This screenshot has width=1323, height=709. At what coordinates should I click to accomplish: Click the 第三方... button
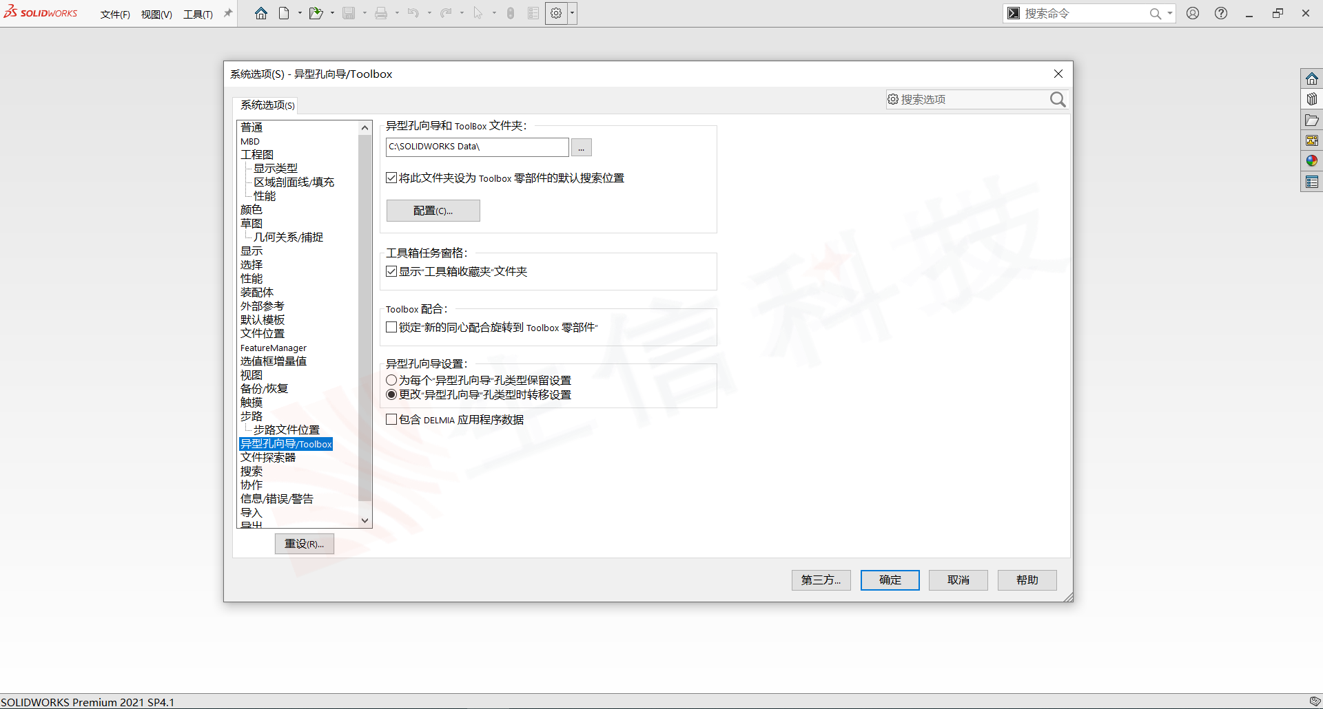821,580
